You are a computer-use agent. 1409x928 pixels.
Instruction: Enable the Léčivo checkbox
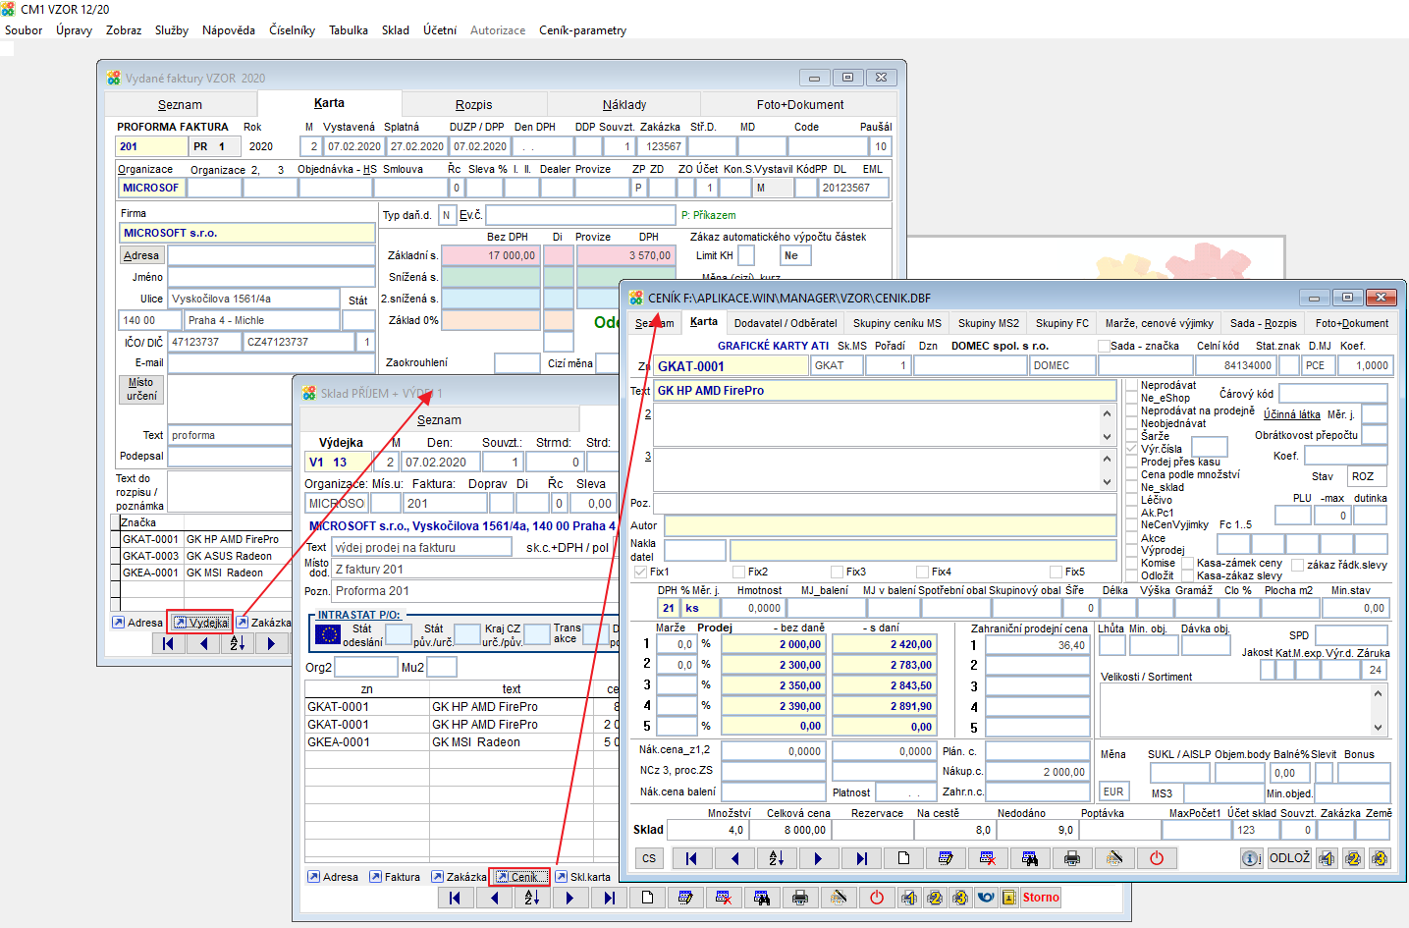point(1132,500)
